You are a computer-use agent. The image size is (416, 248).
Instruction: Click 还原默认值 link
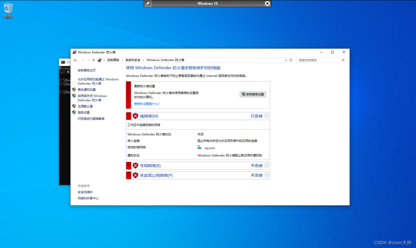[85, 106]
